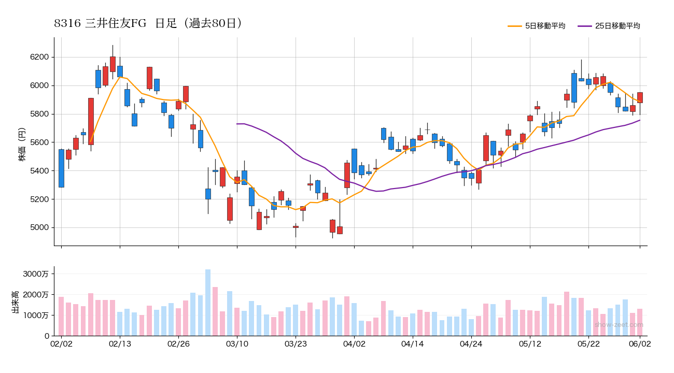Click the 05/22 date label

(x=588, y=343)
